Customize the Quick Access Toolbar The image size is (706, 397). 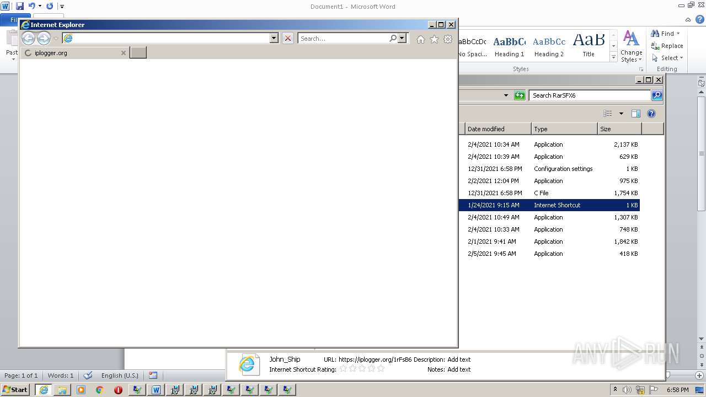pos(62,7)
